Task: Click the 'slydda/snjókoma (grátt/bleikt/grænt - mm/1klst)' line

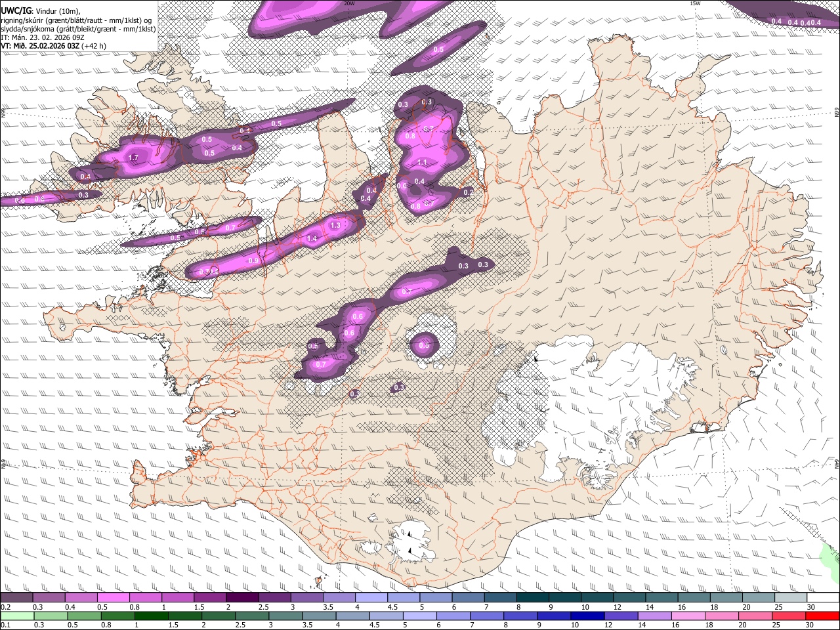Action: point(78,29)
